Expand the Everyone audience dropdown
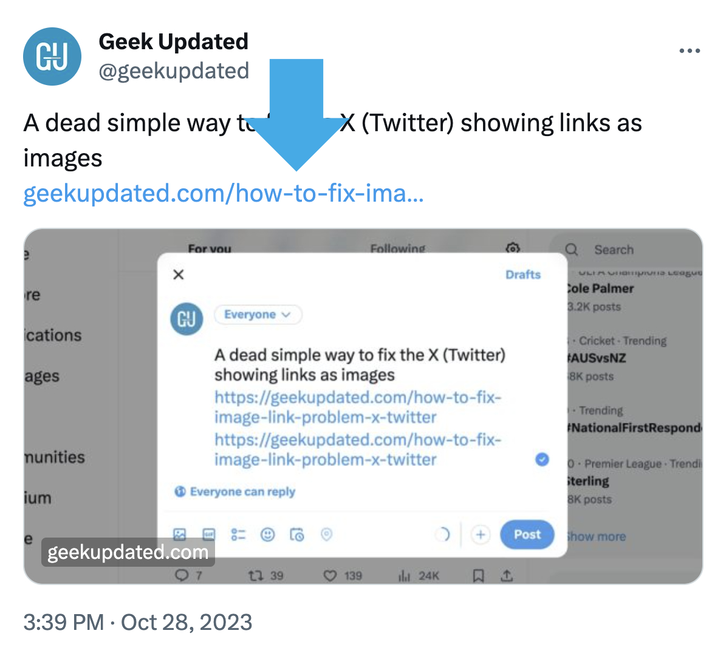This screenshot has width=726, height=653. [258, 315]
